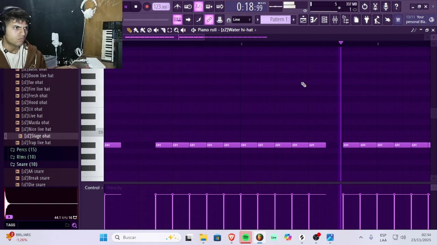The image size is (437, 245).
Task: Toggle the metronome icon
Action: click(x=177, y=6)
